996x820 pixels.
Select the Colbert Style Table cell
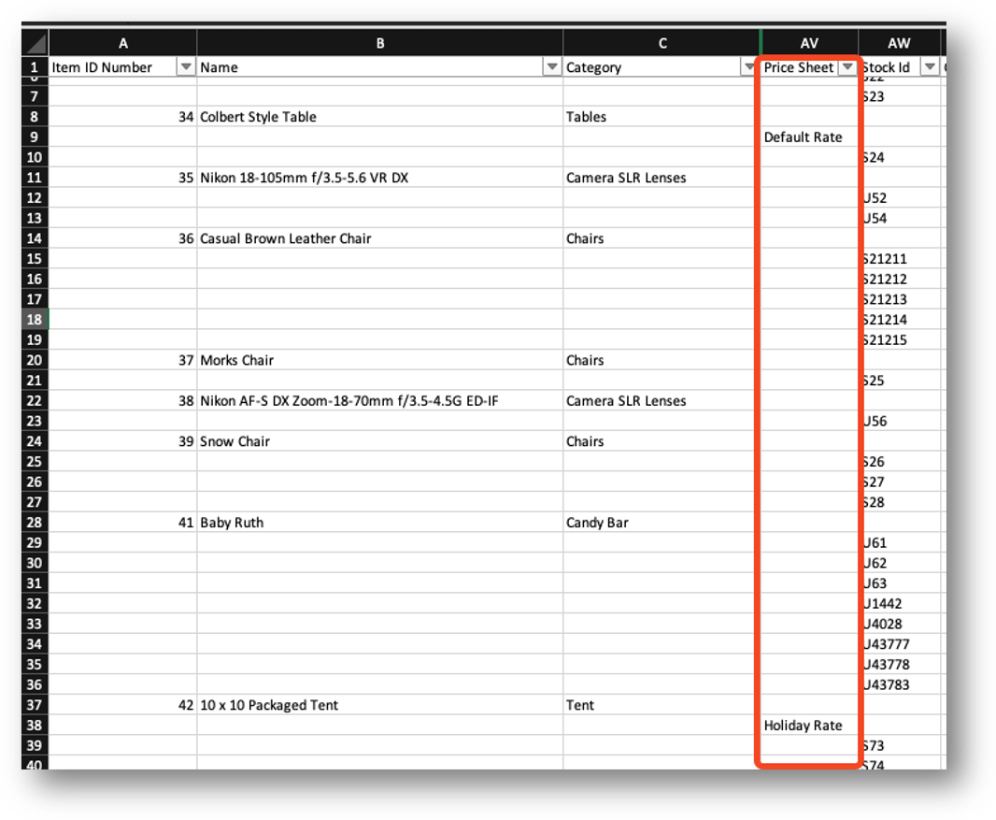259,117
